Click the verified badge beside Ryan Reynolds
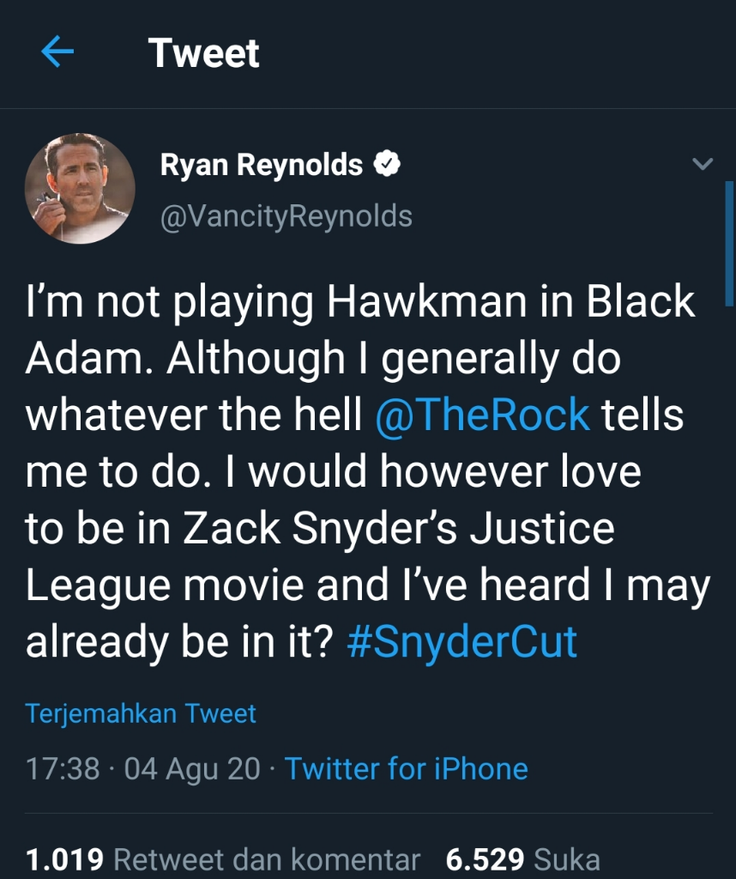Viewport: 736px width, 879px height. 388,164
